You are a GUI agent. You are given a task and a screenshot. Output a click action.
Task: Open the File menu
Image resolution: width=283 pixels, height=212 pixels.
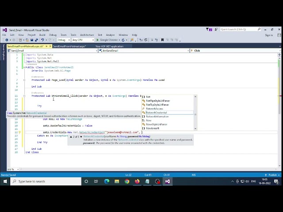[4, 35]
